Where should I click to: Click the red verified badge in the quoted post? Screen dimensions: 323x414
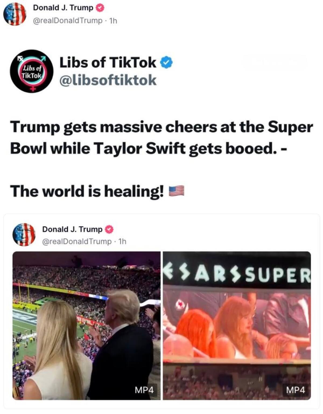click(x=109, y=230)
